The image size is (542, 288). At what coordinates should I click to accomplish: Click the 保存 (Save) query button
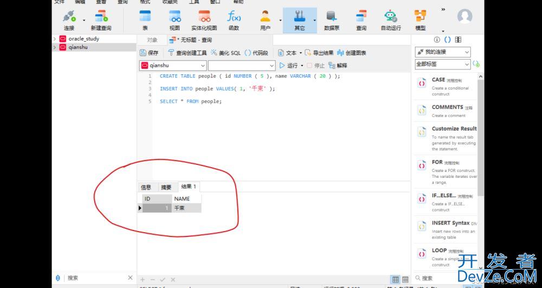coord(149,53)
